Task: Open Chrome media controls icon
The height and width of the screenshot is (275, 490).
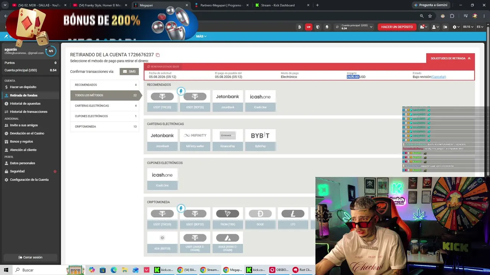Action: click(465, 16)
